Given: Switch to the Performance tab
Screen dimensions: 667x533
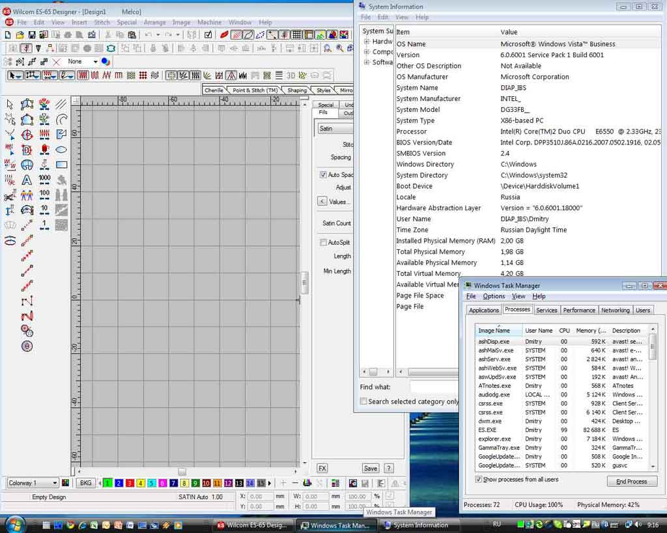Looking at the screenshot, I should pyautogui.click(x=578, y=310).
